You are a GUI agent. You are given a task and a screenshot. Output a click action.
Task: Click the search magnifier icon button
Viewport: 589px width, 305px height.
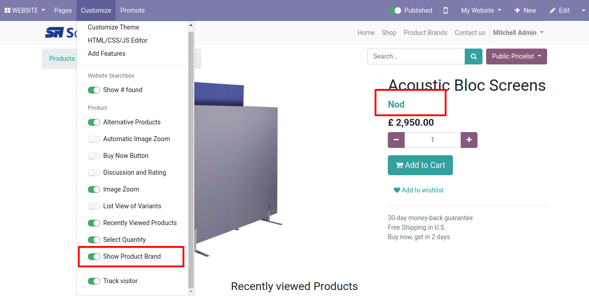click(x=473, y=57)
